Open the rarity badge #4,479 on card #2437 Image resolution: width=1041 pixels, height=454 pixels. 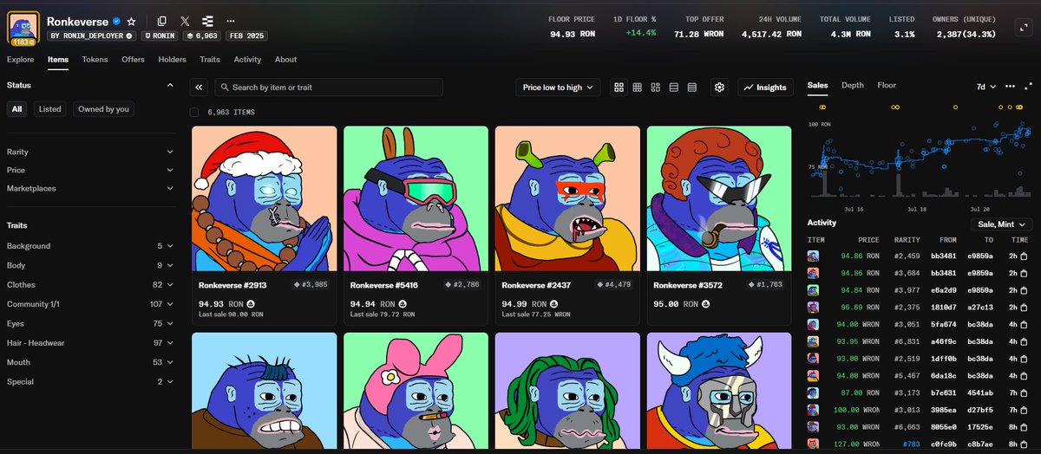click(x=614, y=284)
